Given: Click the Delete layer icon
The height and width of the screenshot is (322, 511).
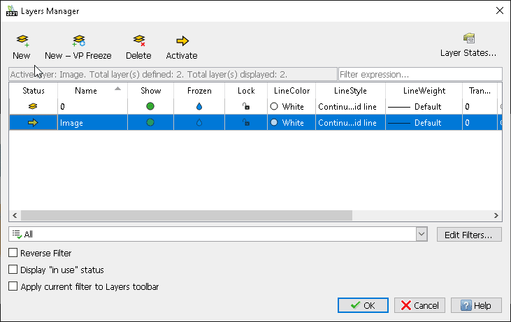Looking at the screenshot, I should [138, 42].
